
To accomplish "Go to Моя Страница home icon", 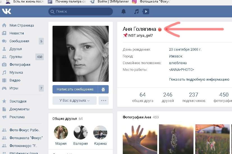I will point(4,25).
